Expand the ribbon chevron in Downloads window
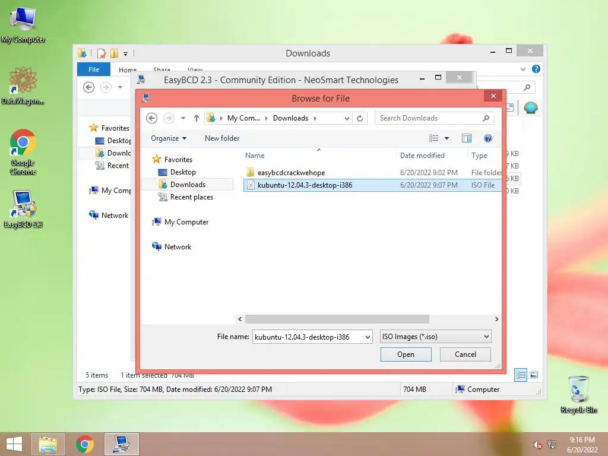608x456 pixels. pos(523,69)
